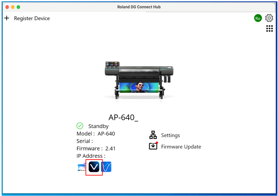
Task: Open the Firmware Update link
Action: [x=181, y=147]
